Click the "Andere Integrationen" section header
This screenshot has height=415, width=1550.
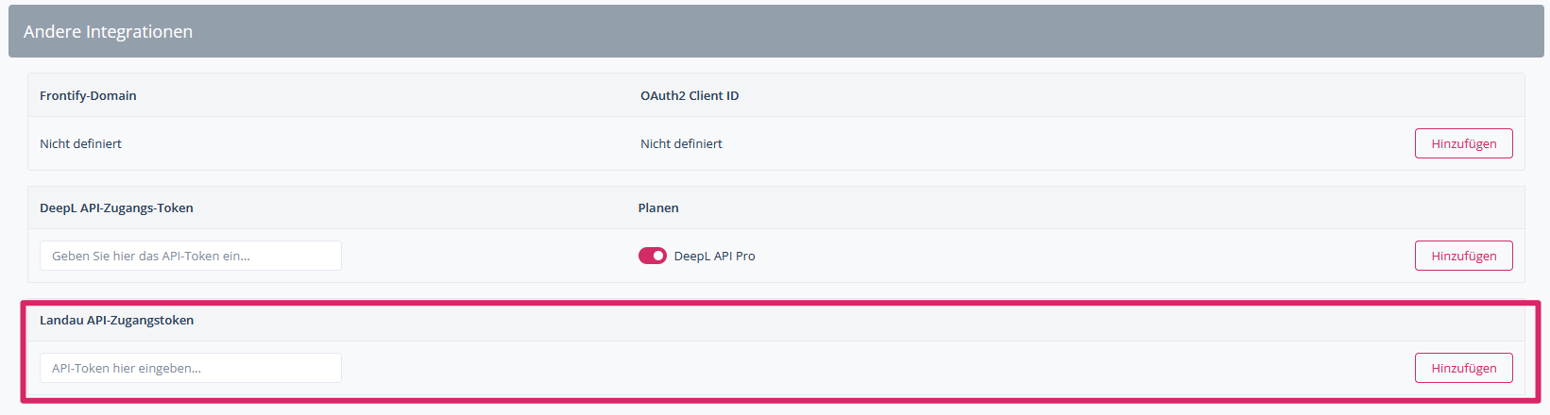tap(108, 31)
